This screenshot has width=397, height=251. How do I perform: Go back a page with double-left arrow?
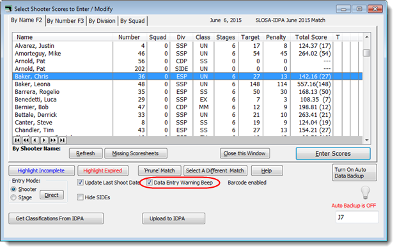(x=26, y=140)
